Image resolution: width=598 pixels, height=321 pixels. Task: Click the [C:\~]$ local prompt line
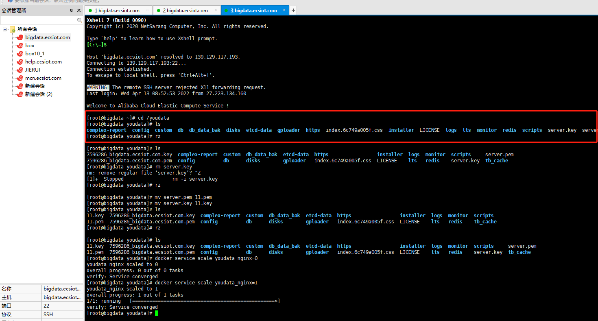[x=97, y=45]
